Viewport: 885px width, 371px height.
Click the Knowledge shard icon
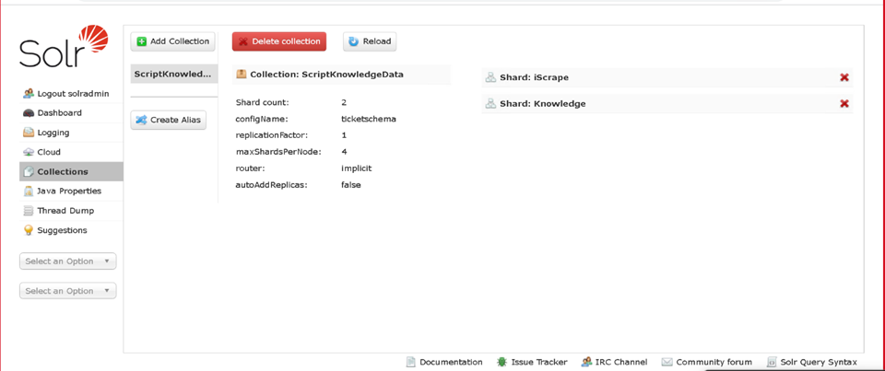(x=491, y=104)
